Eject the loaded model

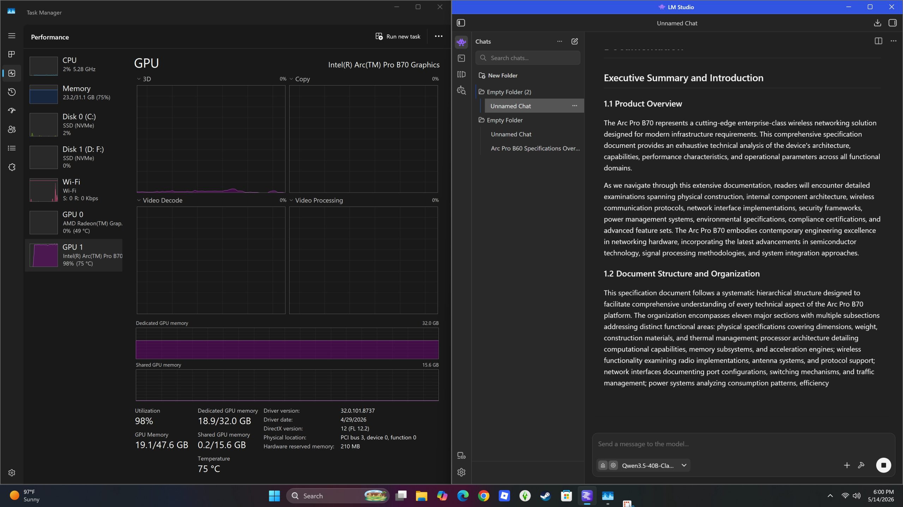[603, 465]
